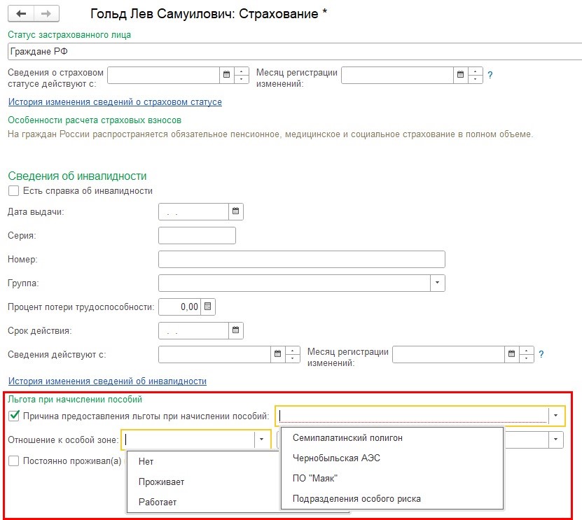Uncheck Причина предоставления льготы checkbox
This screenshot has width=582, height=520.
click(13, 416)
